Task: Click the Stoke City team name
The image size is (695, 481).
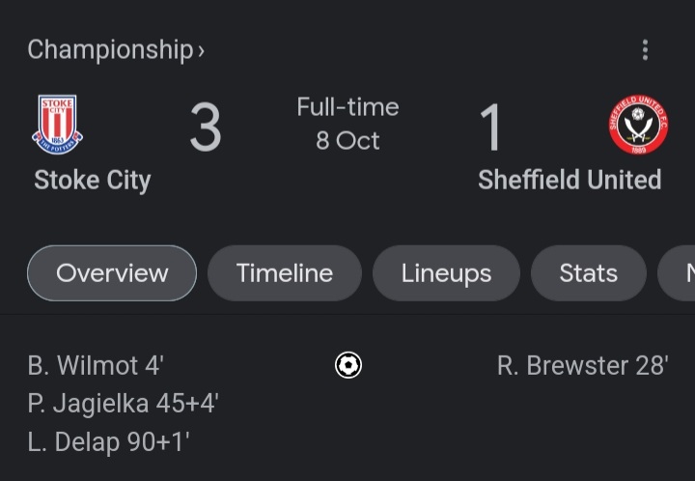Action: click(93, 180)
